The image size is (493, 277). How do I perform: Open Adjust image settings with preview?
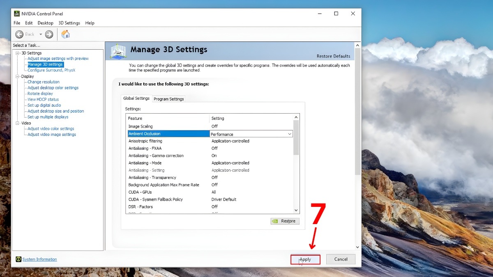click(58, 59)
